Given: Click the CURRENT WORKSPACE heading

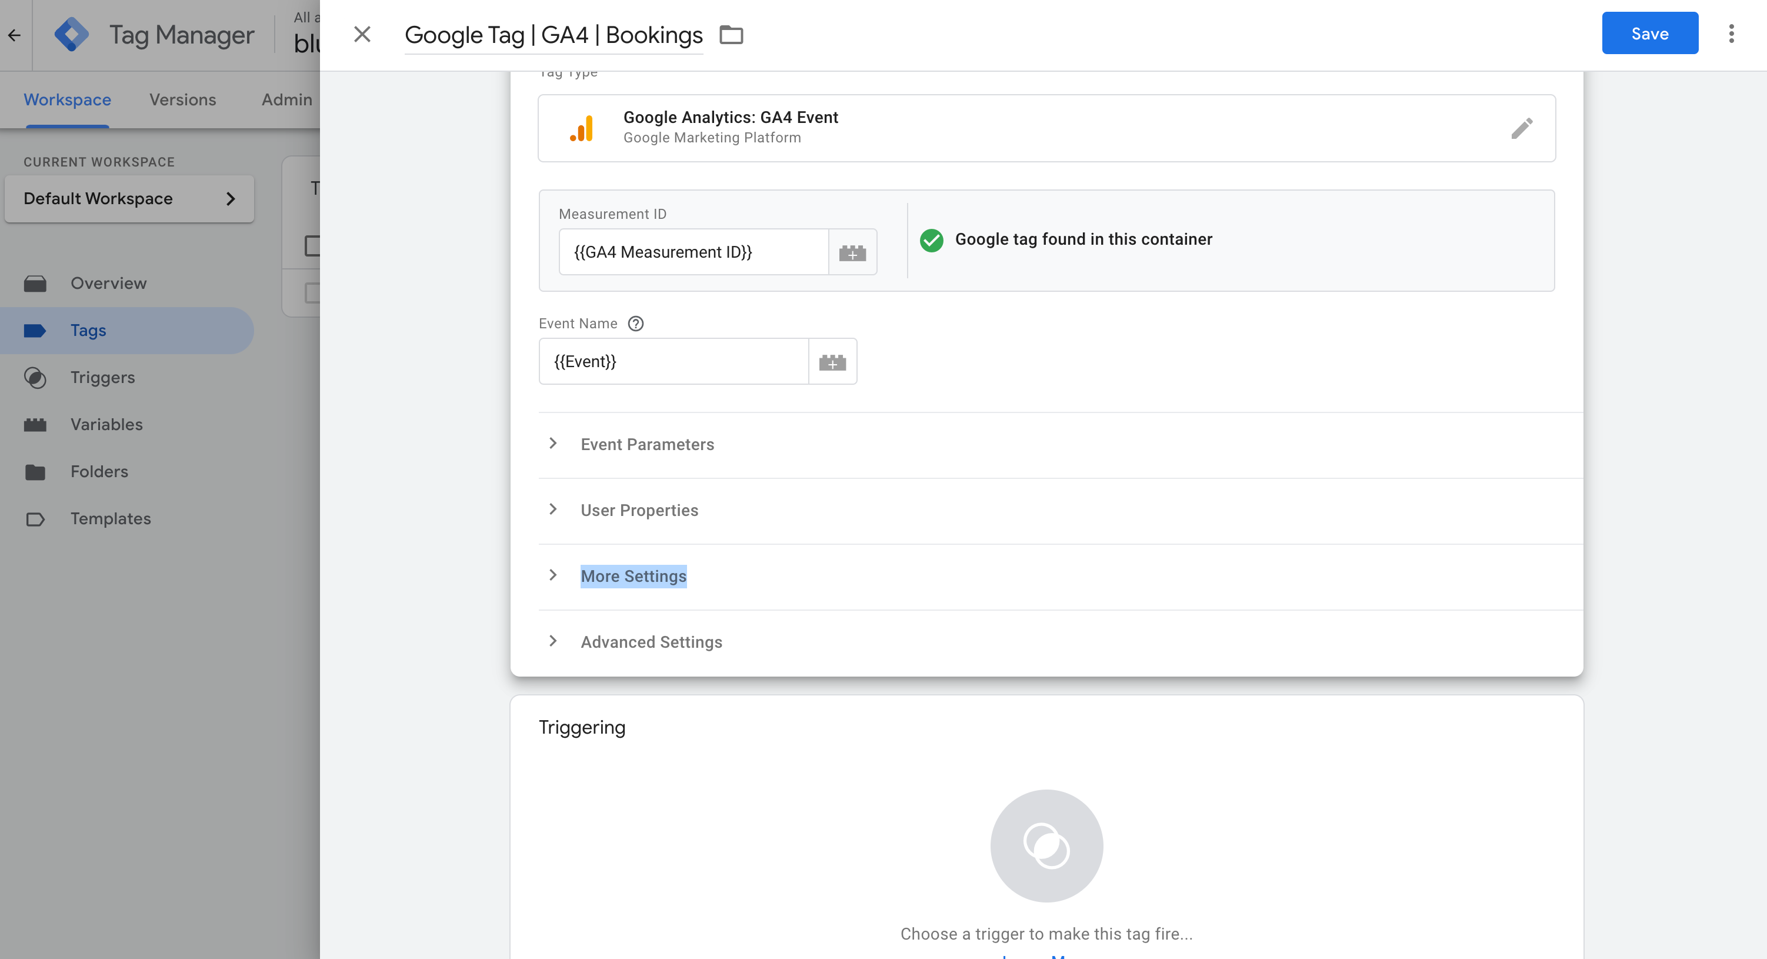Looking at the screenshot, I should 99,162.
